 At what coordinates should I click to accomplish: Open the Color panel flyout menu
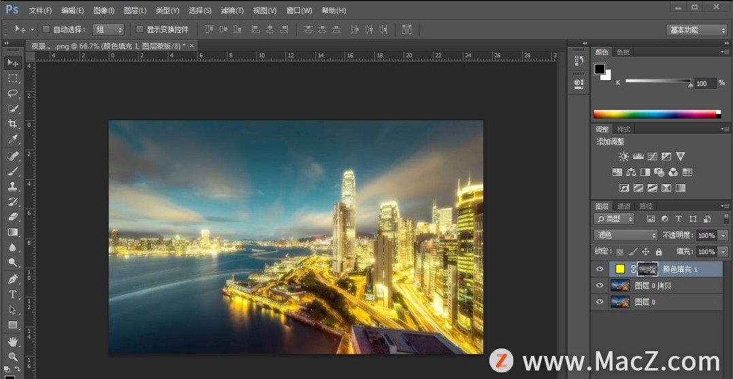click(x=725, y=52)
